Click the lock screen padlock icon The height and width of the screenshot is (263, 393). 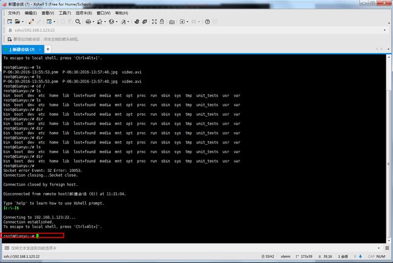pyautogui.click(x=162, y=22)
